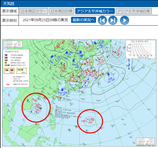Select the 日本周辺白黒 display area

[x=62, y=11]
